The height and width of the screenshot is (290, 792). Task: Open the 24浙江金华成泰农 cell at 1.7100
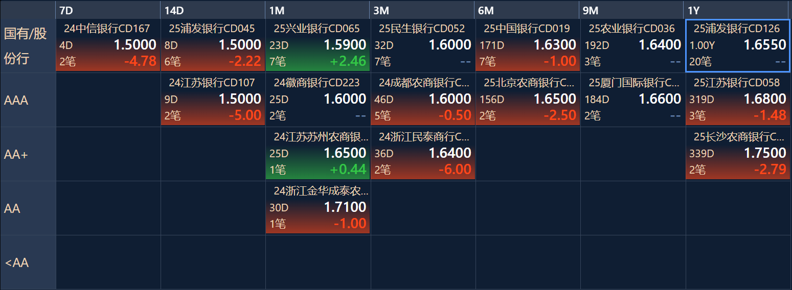point(318,208)
